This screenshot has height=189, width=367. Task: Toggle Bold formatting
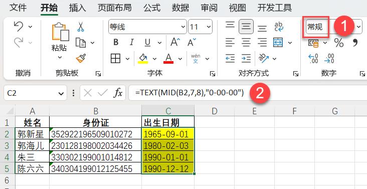[x=116, y=42]
